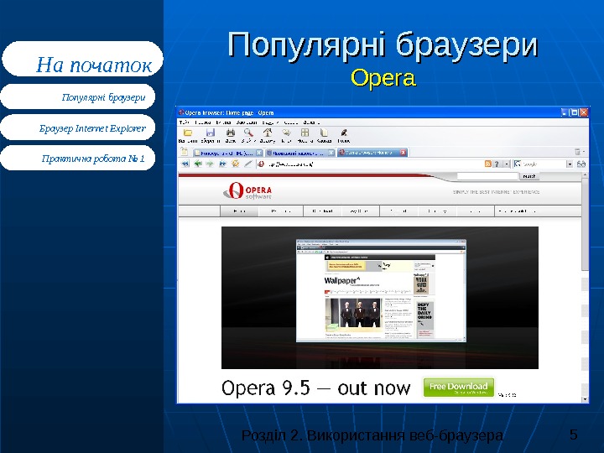604x453 pixels.
Task: Click the Save floppy disk icon
Action: 210,133
